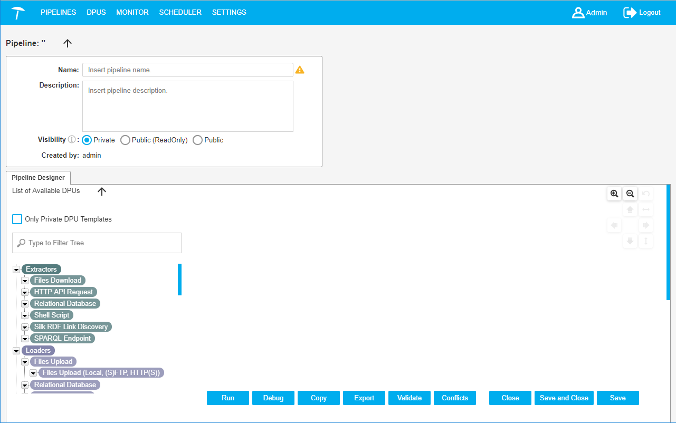Zoom in on the pipeline canvas
Image resolution: width=676 pixels, height=423 pixels.
point(614,194)
